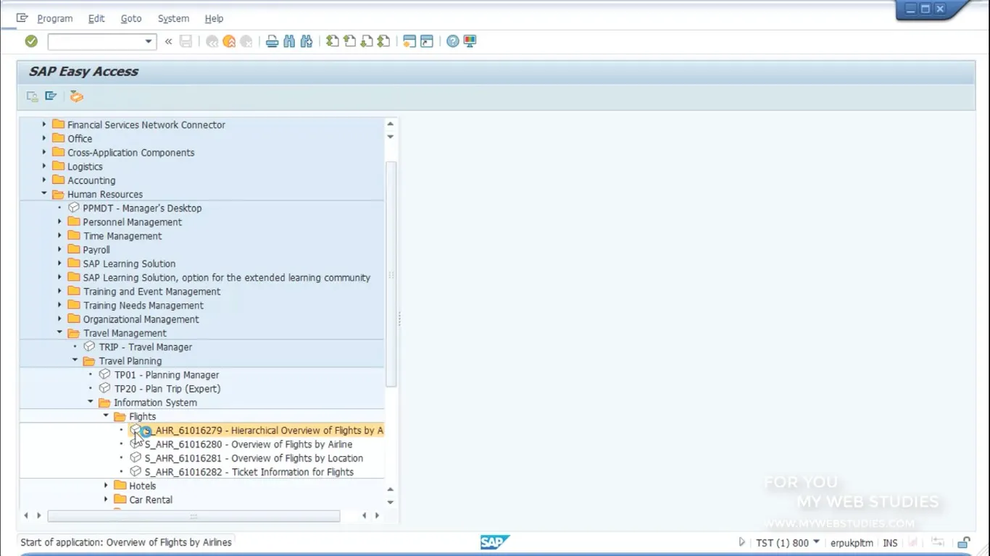Expand the Car Rental folder node
Viewport: 990px width, 556px height.
(106, 500)
